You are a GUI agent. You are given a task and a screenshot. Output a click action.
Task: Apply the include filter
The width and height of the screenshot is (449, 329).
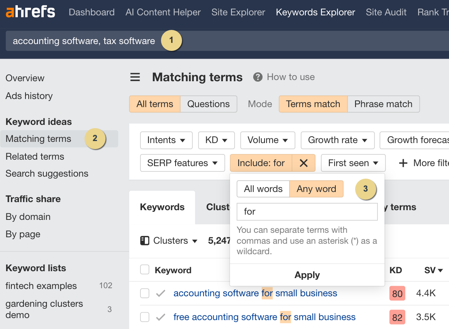tap(307, 275)
